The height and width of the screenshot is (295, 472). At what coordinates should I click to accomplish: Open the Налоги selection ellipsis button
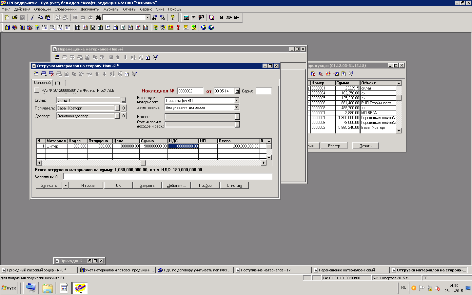point(237,116)
